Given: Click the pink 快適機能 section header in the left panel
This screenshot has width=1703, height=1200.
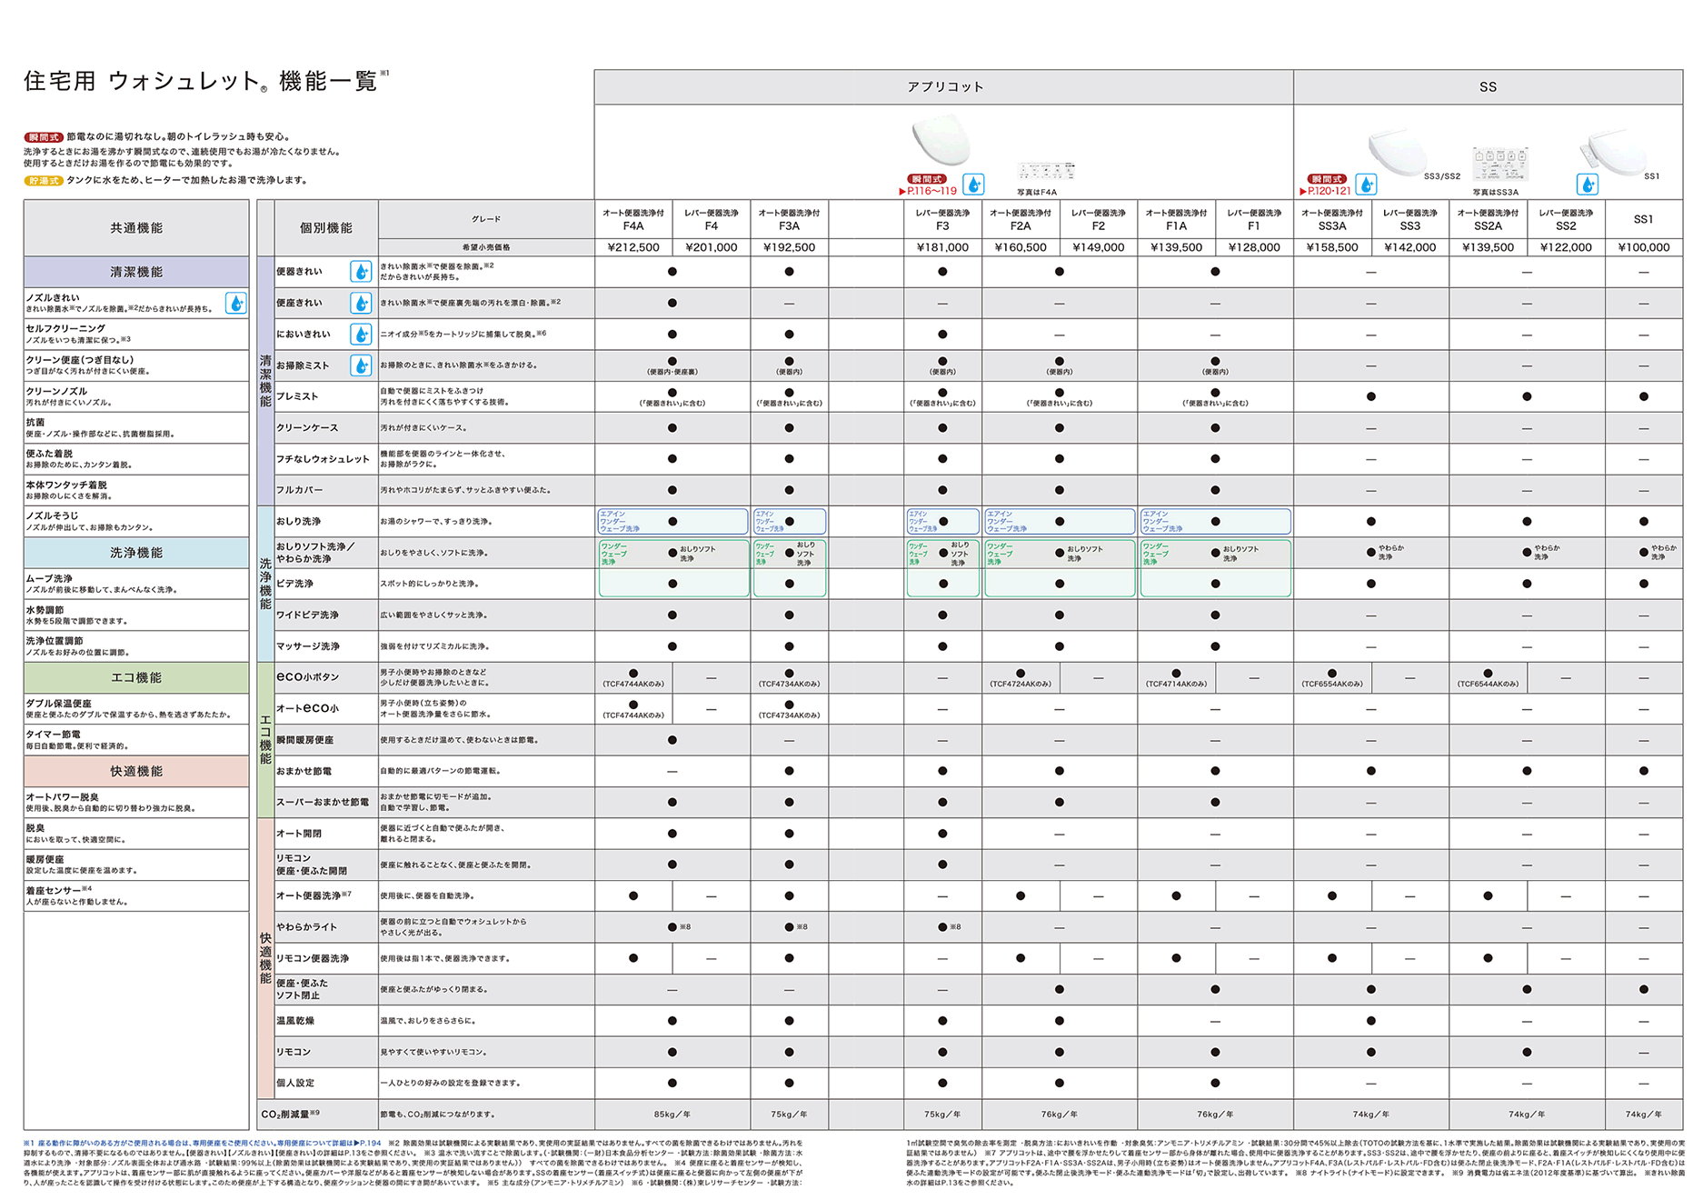Looking at the screenshot, I should 136,771.
